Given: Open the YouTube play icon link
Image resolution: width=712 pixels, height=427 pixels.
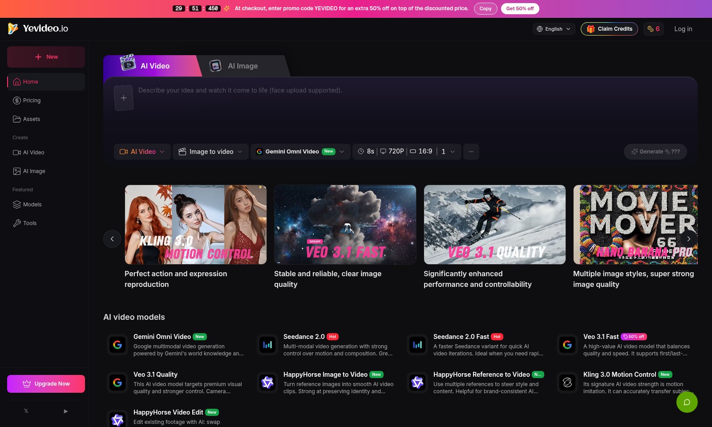Looking at the screenshot, I should click(x=66, y=411).
